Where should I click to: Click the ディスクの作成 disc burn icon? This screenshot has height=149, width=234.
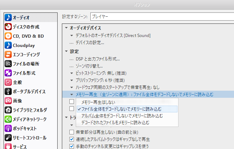pos(8,27)
